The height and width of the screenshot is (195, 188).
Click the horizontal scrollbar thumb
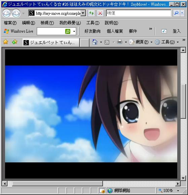point(58,184)
